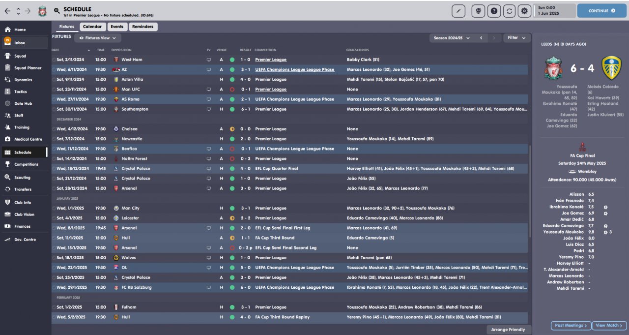Screen dimensions: 629x335
Task: Open settings gear icon
Action: [524, 11]
